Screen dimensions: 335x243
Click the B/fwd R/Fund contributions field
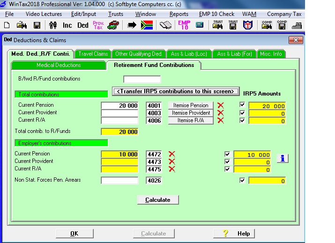coord(142,79)
